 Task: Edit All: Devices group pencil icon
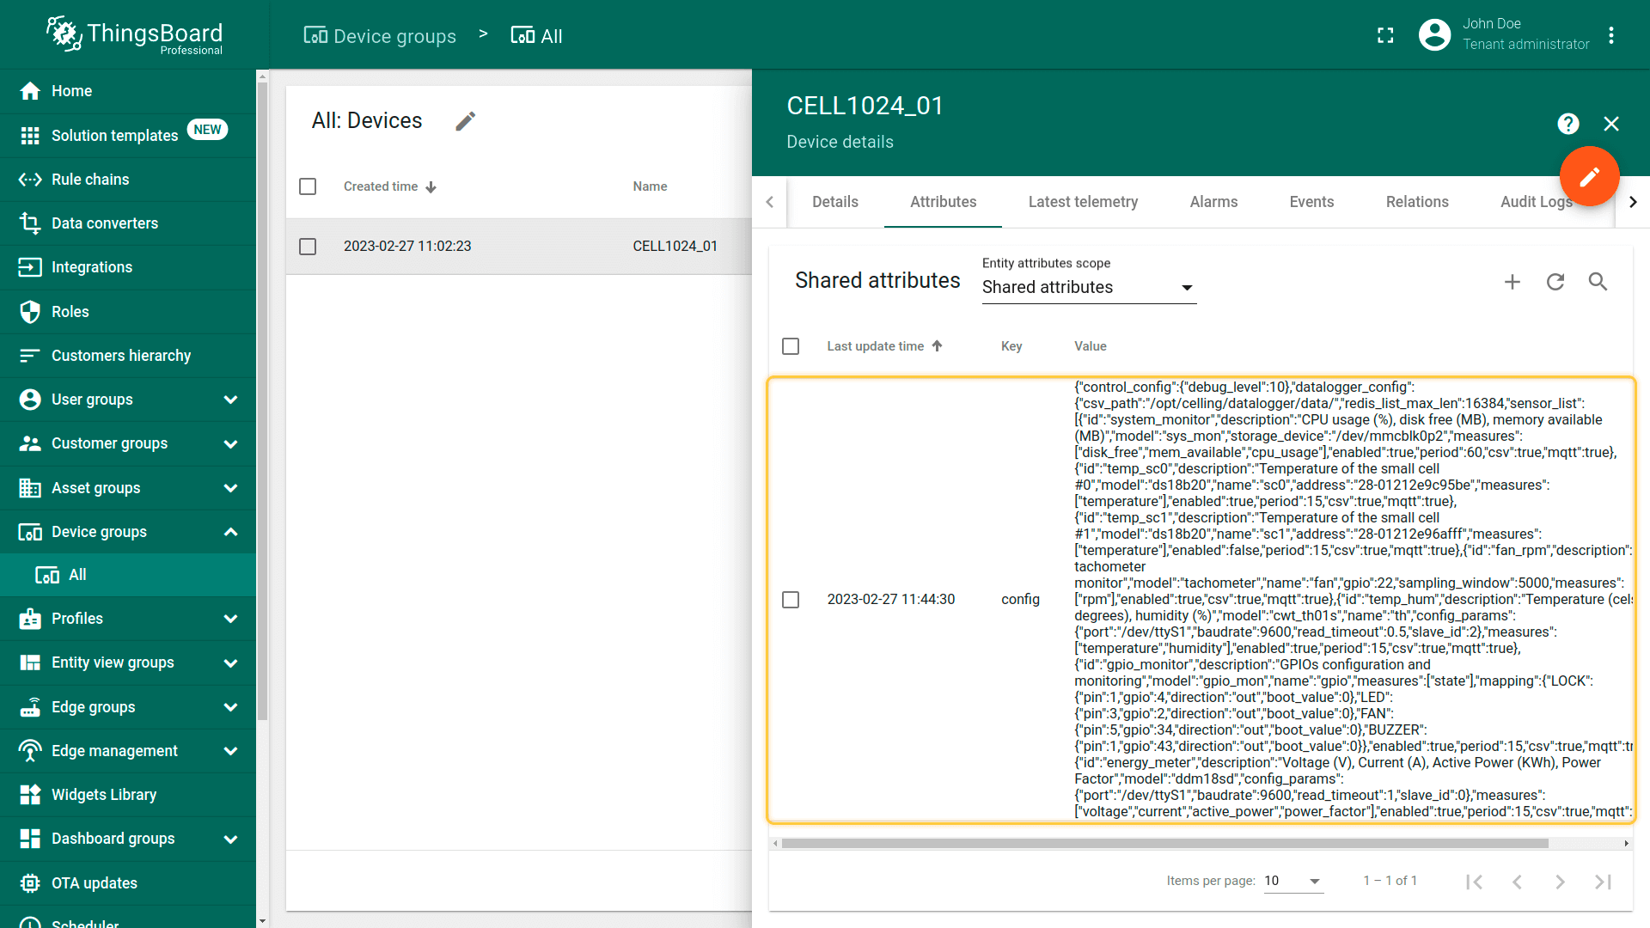click(466, 121)
